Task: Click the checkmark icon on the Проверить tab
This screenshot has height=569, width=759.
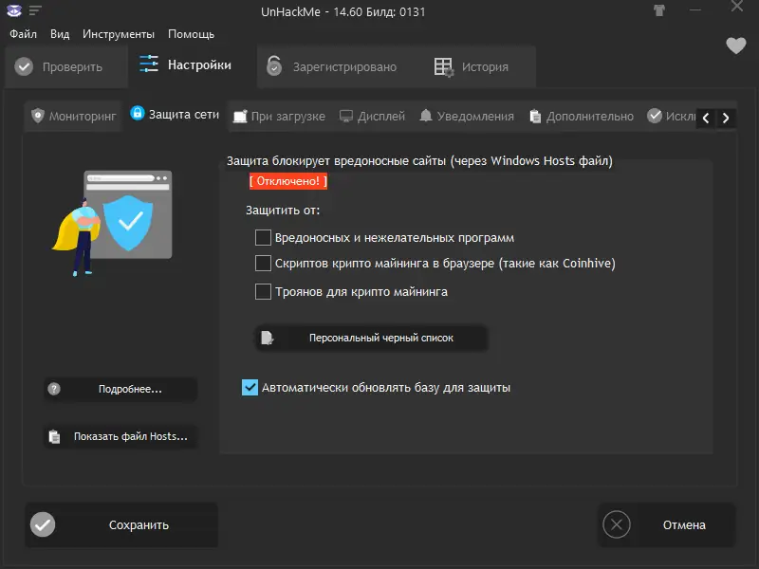Action: pyautogui.click(x=24, y=66)
